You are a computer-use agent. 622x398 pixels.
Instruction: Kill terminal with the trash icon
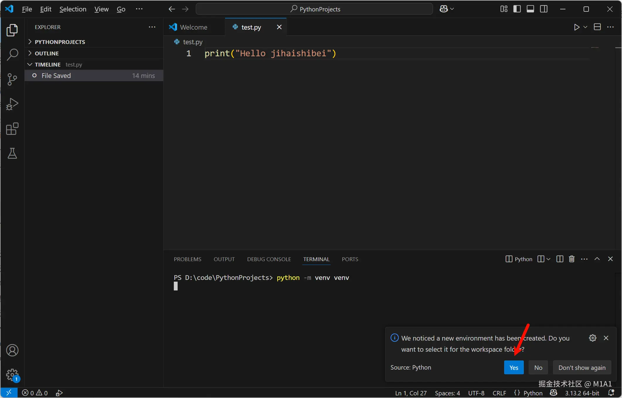[x=571, y=259]
